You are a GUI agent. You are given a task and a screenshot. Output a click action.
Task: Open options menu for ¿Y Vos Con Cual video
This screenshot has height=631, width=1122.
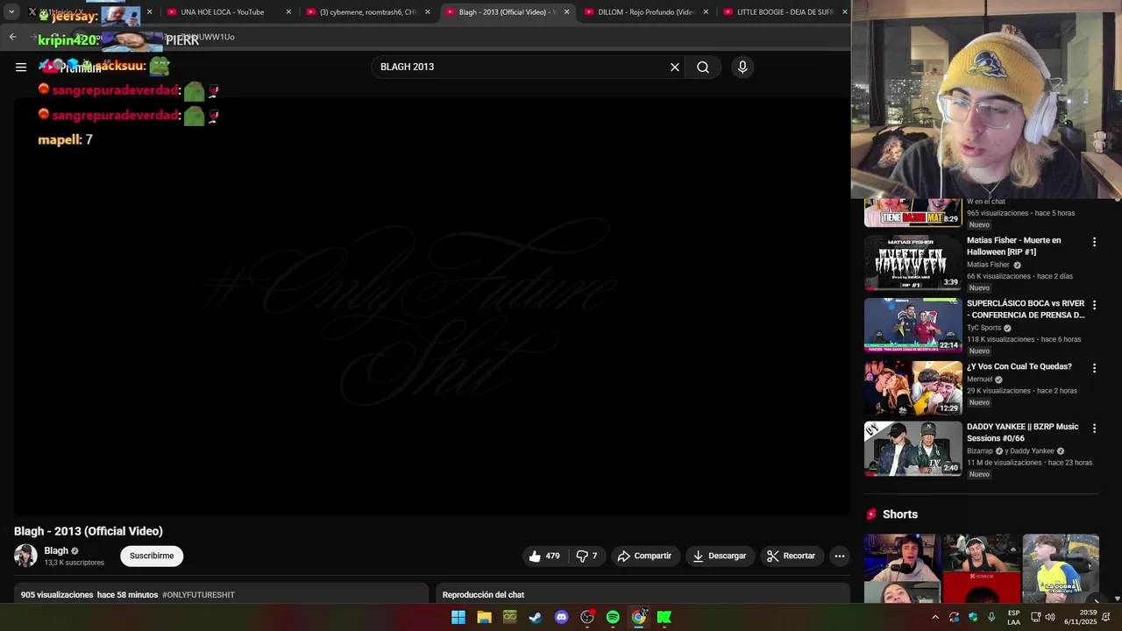1094,368
